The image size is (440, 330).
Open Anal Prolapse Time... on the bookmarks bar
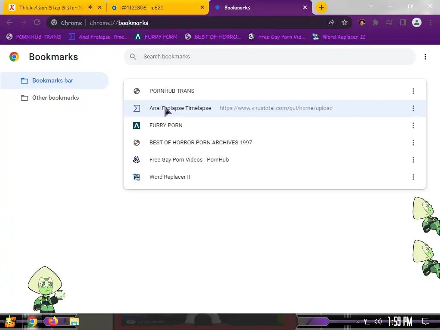[x=98, y=37]
